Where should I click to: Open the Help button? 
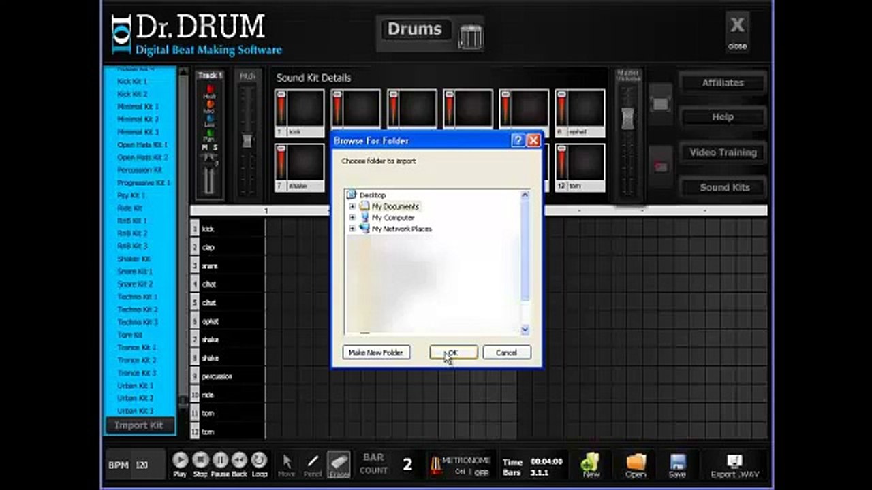coord(723,117)
